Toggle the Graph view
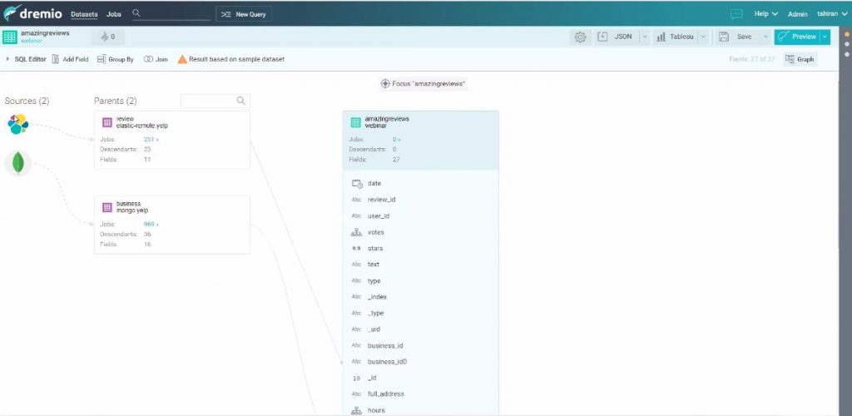This screenshot has width=852, height=416. pos(800,59)
